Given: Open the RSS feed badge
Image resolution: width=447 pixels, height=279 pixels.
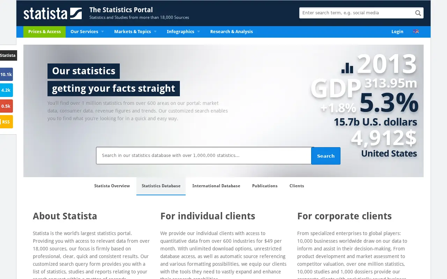Looking at the screenshot, I should pos(6,122).
